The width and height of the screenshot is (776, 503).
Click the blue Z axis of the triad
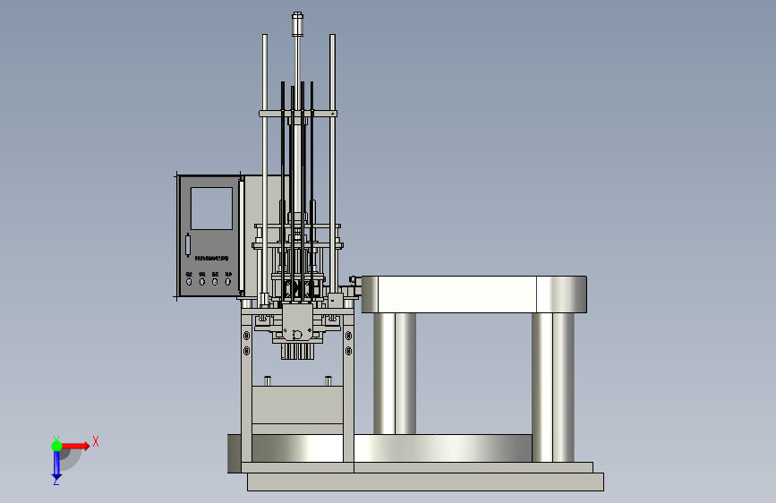(56, 466)
